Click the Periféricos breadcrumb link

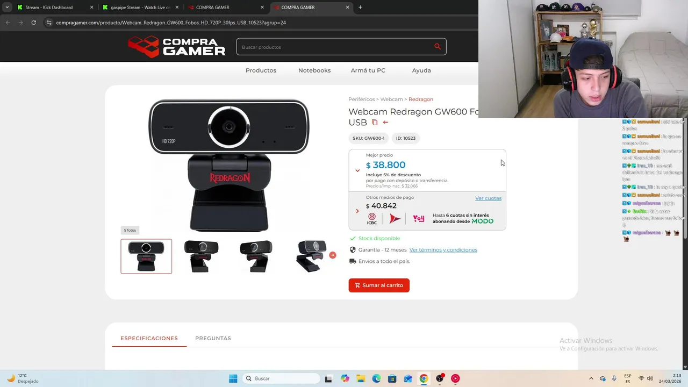point(361,99)
